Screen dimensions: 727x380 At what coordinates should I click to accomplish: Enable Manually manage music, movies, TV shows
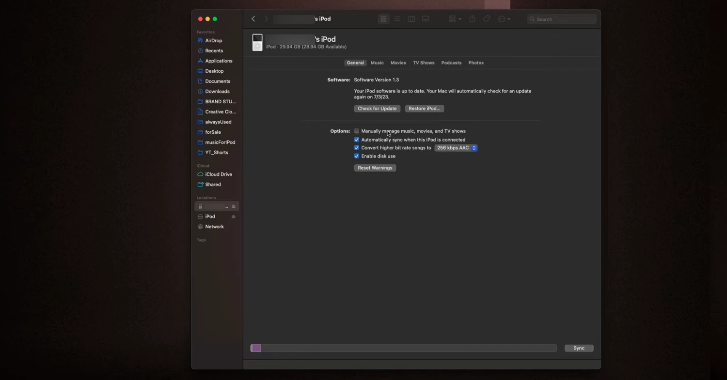[x=357, y=131]
